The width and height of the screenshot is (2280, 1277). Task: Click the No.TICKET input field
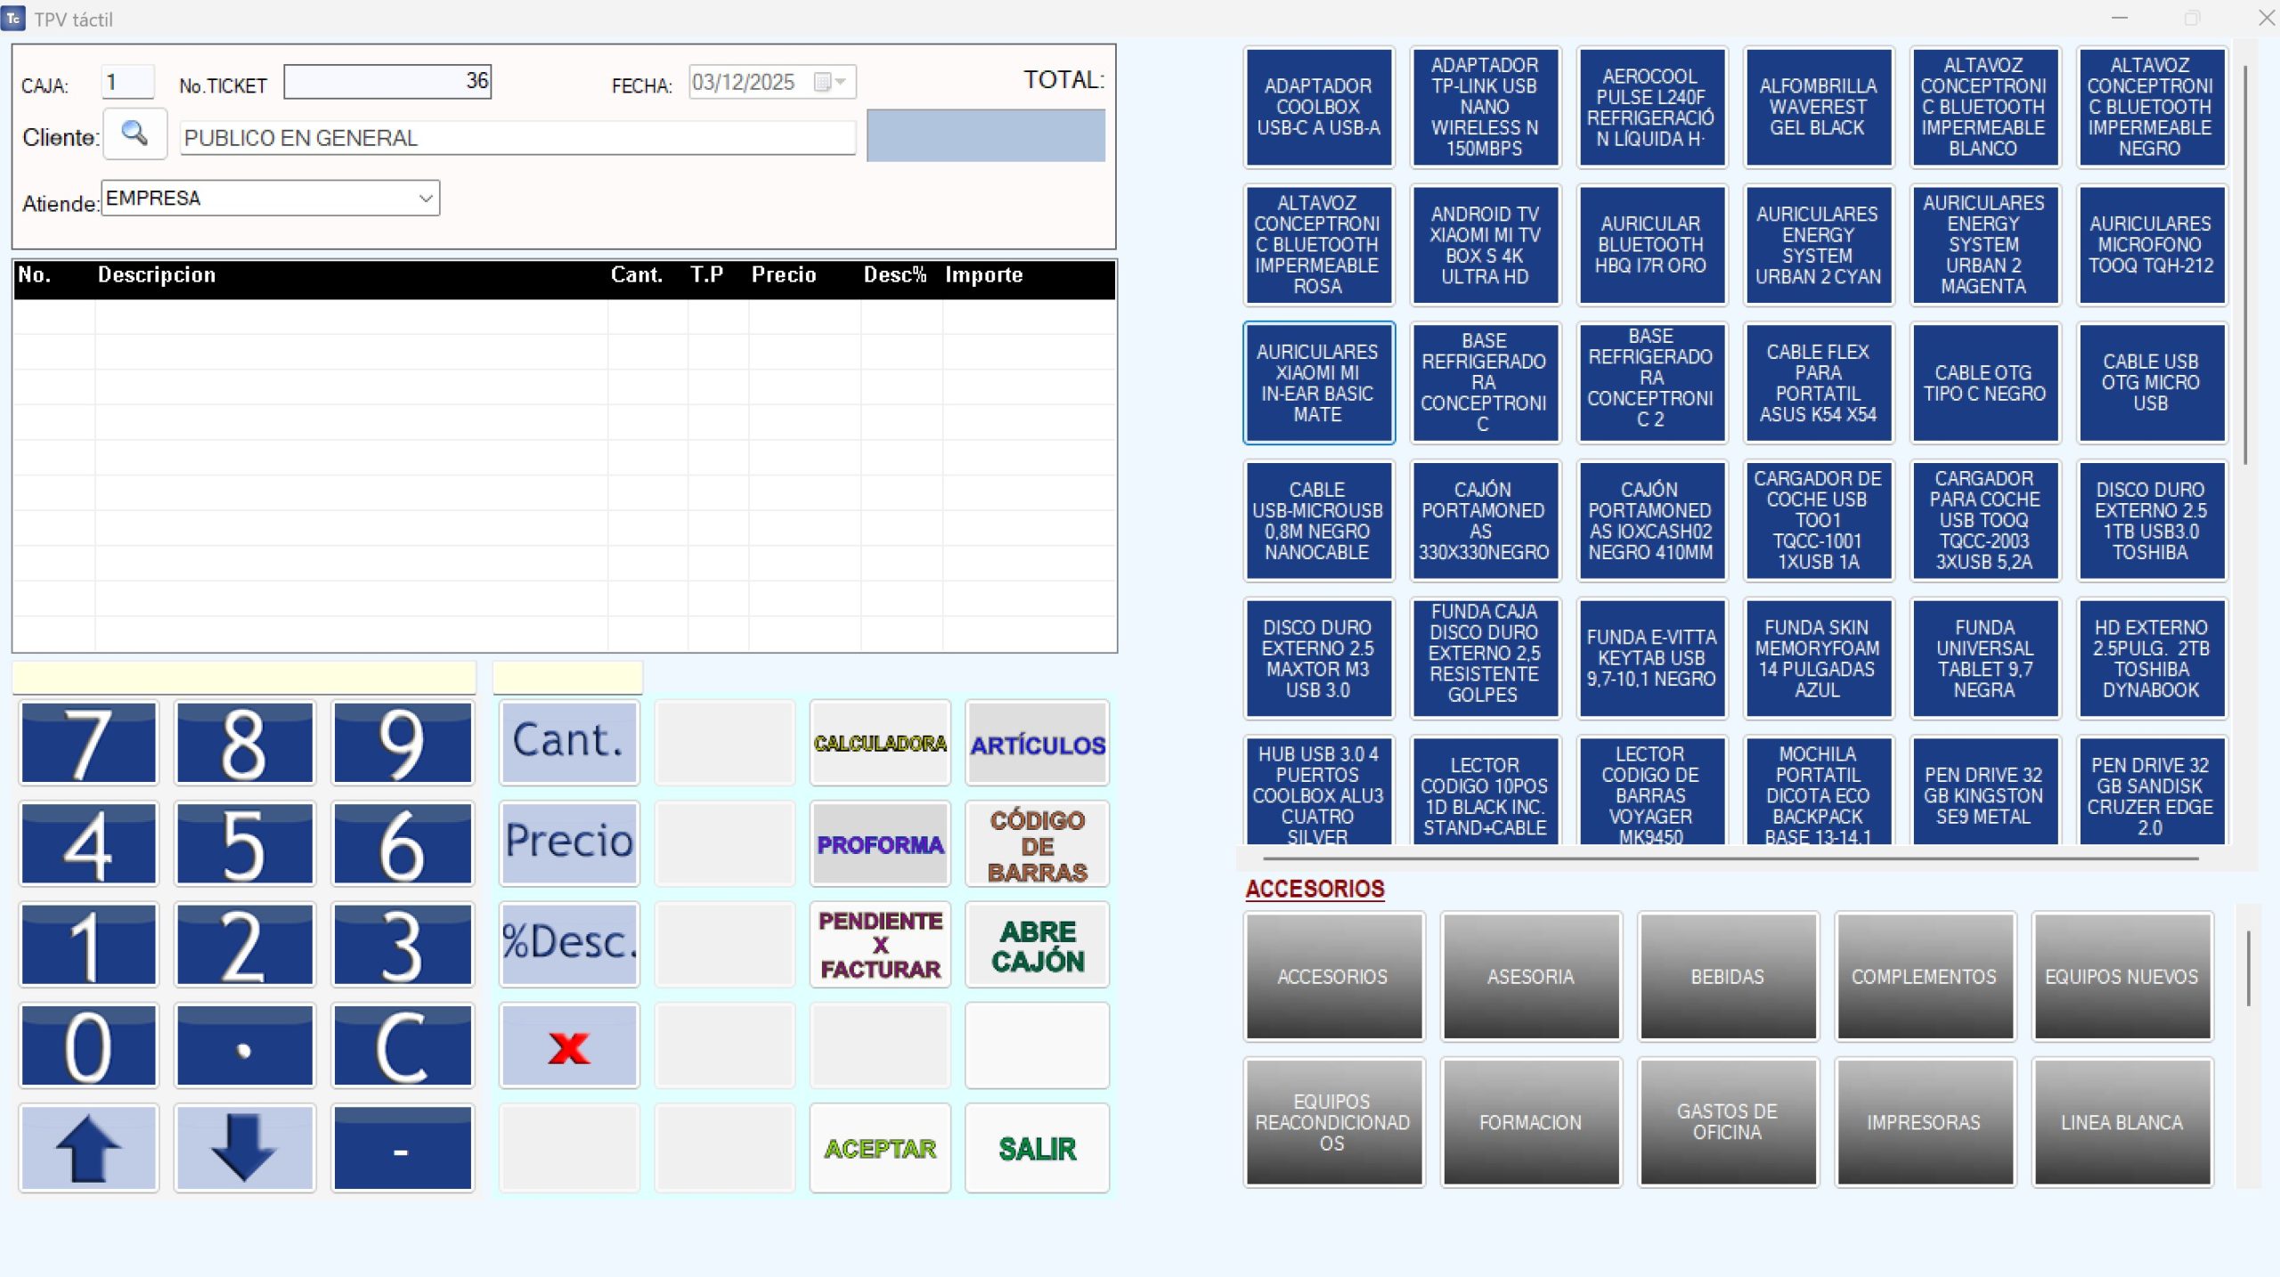click(x=387, y=82)
